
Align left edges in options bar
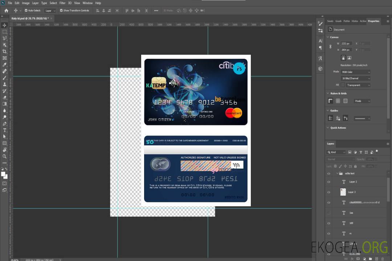point(98,11)
